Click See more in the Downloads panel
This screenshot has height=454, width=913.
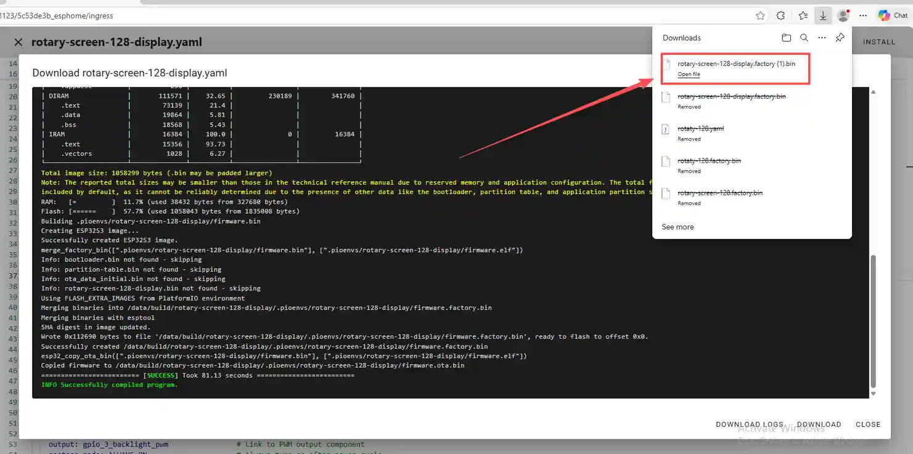(678, 227)
